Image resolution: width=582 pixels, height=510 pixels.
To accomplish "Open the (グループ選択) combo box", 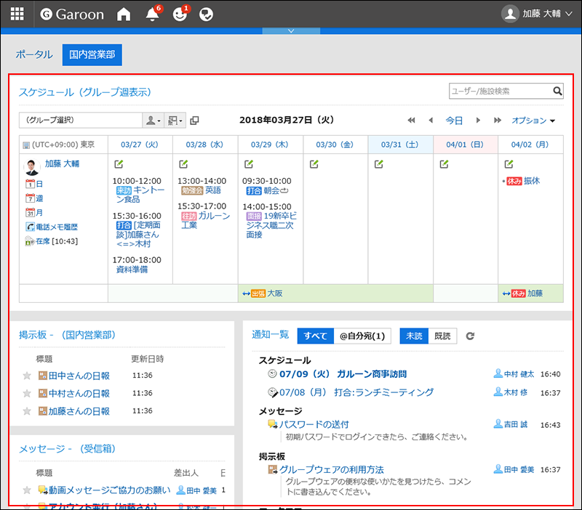I will (x=81, y=120).
